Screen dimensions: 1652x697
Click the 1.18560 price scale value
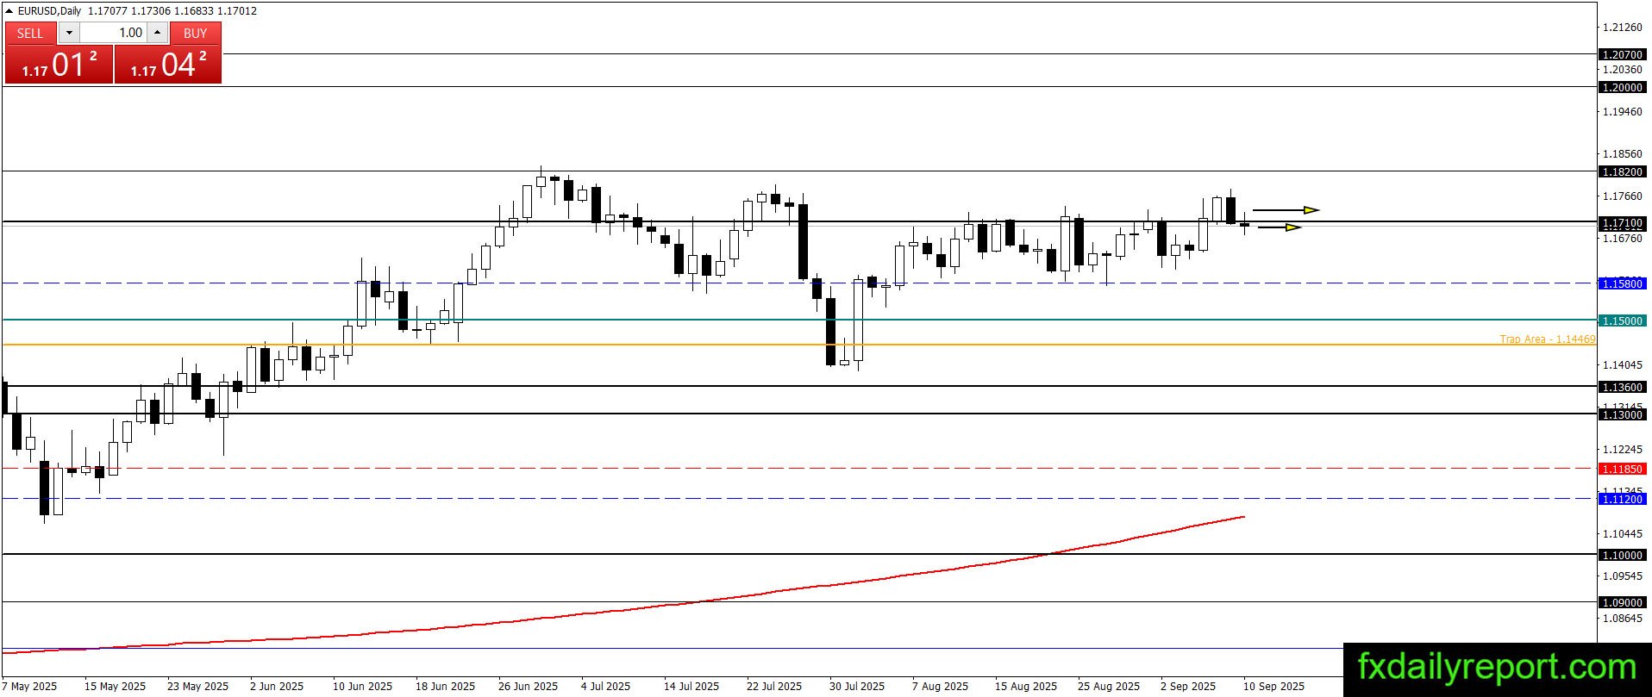1622,154
